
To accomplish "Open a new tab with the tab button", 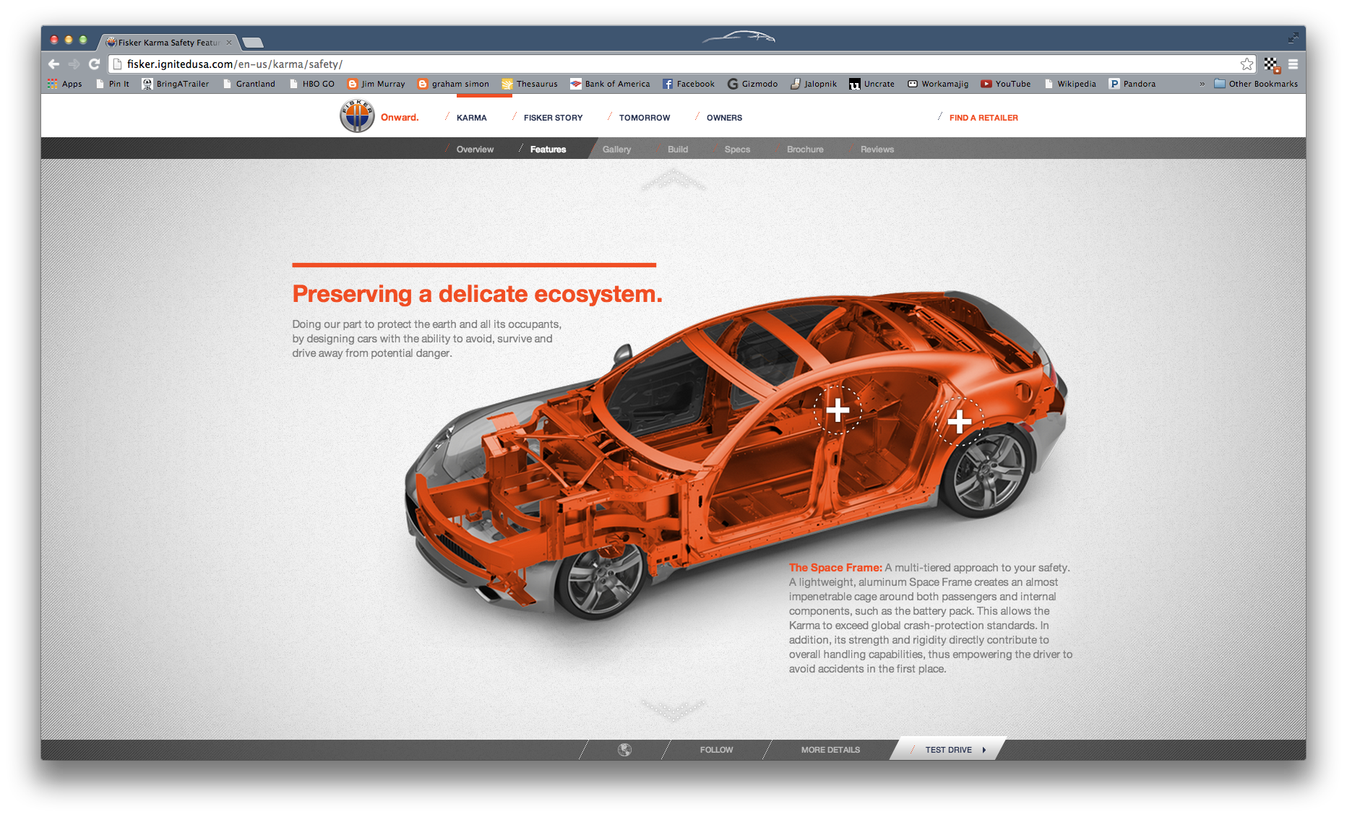I will pyautogui.click(x=252, y=43).
